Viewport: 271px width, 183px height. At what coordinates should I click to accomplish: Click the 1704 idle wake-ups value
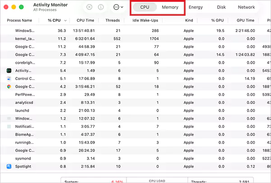[154, 38]
